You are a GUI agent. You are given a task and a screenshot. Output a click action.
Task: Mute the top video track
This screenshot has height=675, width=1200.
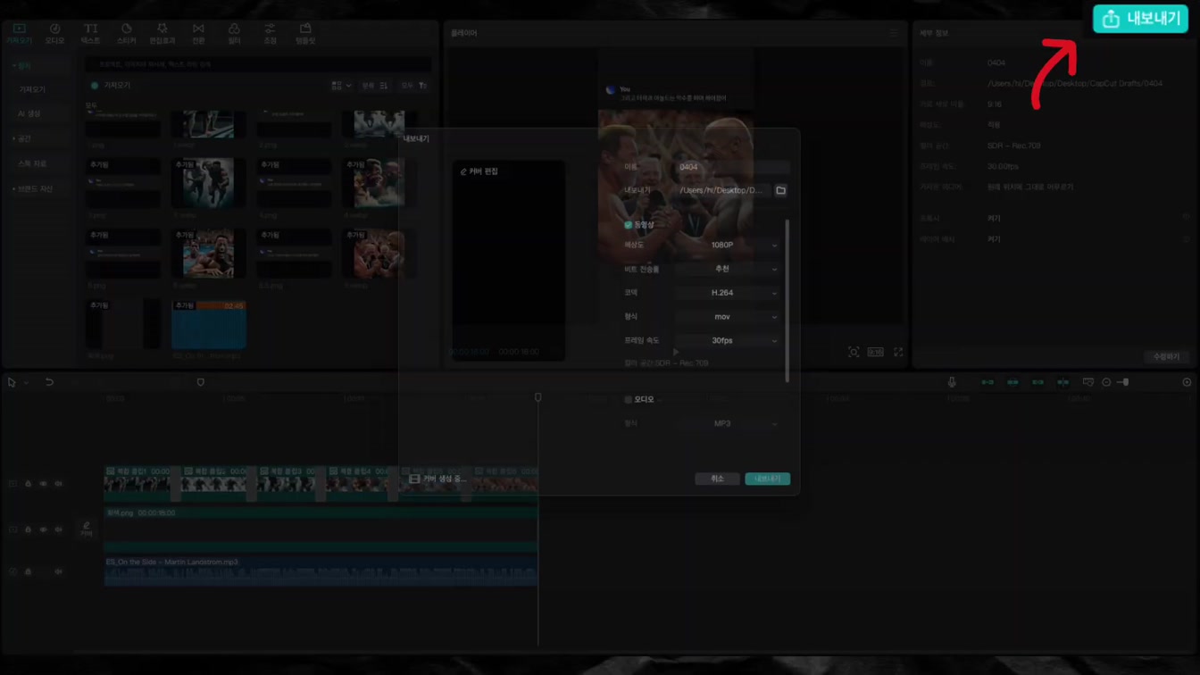(58, 484)
